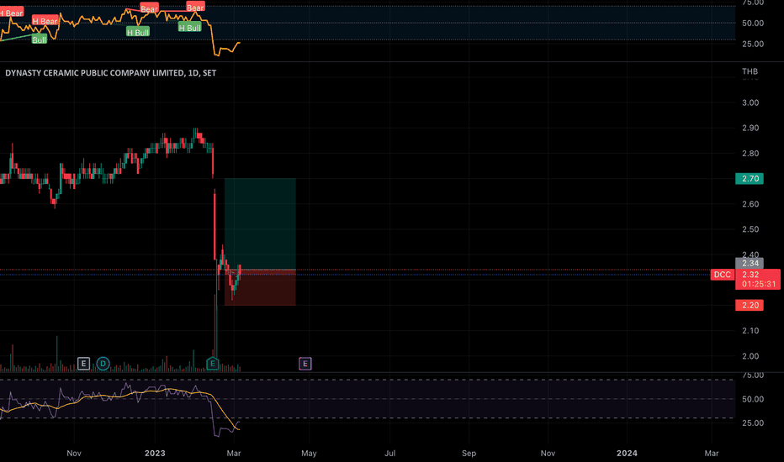Select the red long-position stop-loss zone

[260, 287]
